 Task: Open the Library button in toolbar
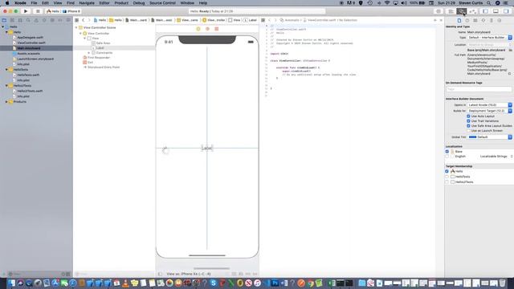pos(439,11)
